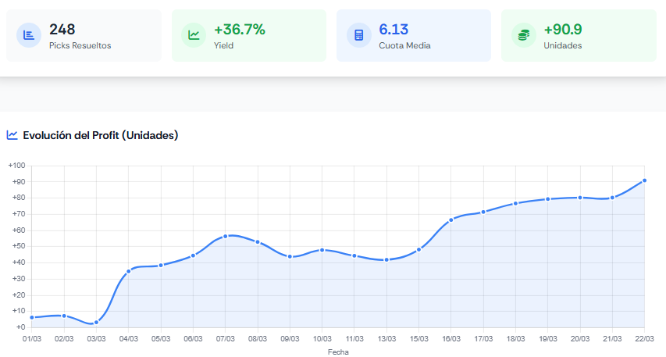Click the +100 y-axis label
The height and width of the screenshot is (357, 666).
click(17, 166)
